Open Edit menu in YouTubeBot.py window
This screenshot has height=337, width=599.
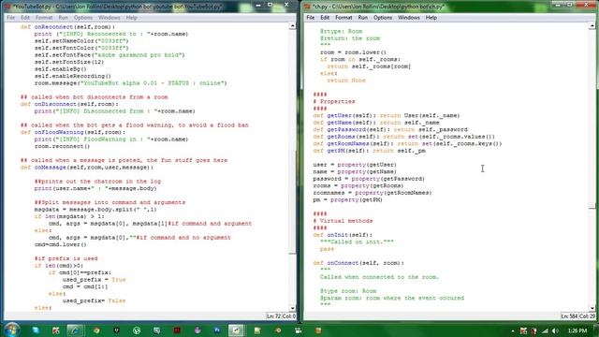(25, 18)
